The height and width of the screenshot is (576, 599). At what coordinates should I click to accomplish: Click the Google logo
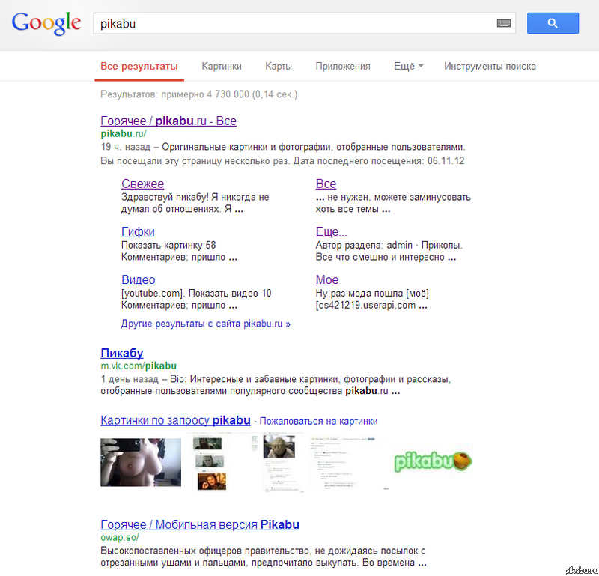[x=46, y=23]
